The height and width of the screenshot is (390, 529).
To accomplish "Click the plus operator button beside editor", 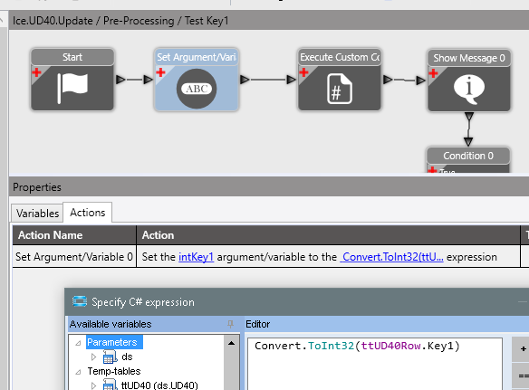I will 522,349.
